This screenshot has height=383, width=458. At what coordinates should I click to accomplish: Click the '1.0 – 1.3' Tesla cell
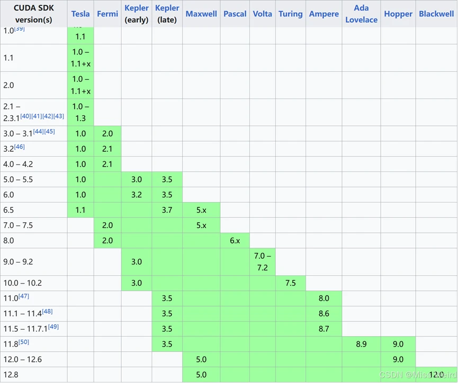(x=80, y=112)
